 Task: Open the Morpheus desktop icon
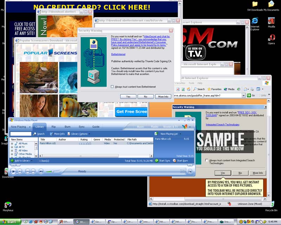8,205
